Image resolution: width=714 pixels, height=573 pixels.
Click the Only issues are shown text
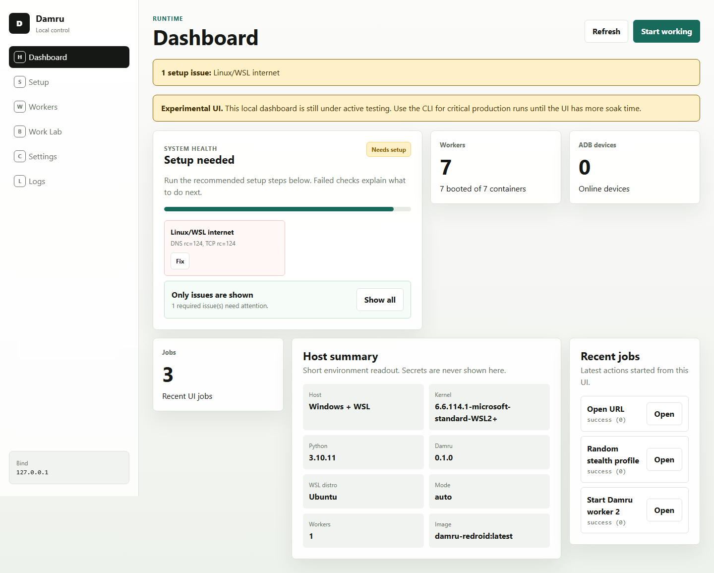(x=212, y=295)
